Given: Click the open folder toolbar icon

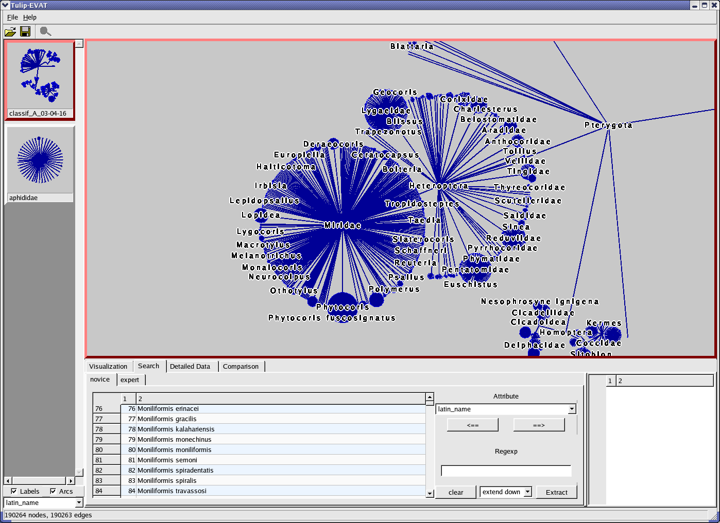Looking at the screenshot, I should click(10, 32).
